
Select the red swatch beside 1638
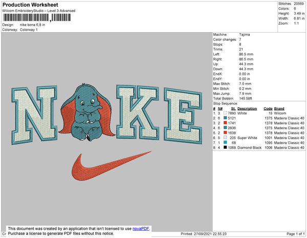(x=225, y=133)
